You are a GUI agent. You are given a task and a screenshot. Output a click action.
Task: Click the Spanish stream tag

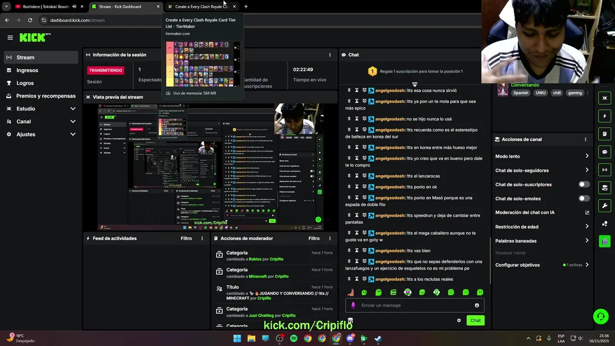point(521,93)
